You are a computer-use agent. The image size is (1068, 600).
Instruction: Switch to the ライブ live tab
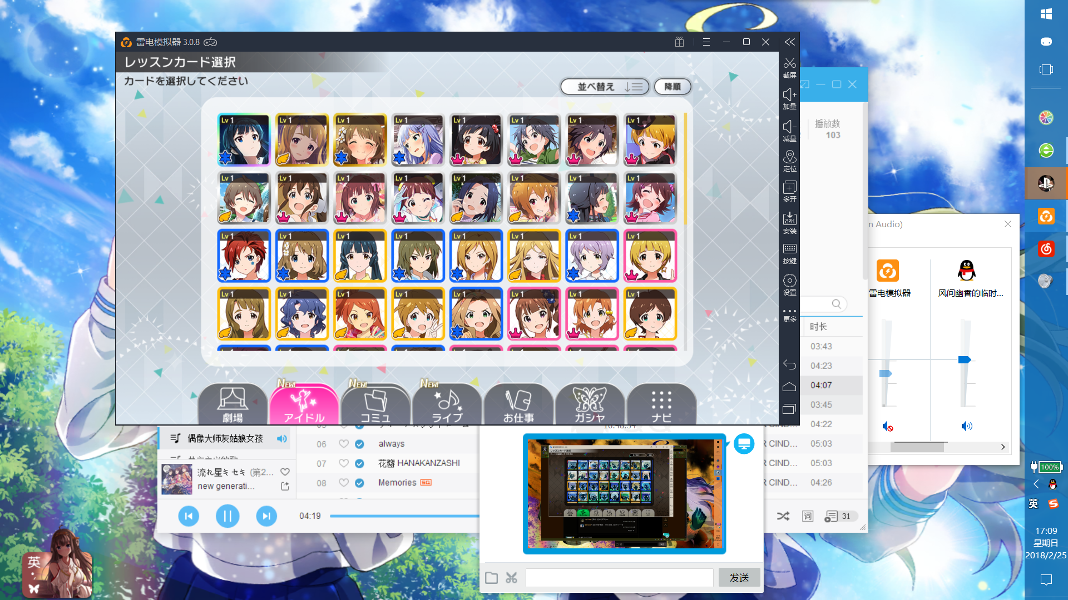click(x=447, y=404)
